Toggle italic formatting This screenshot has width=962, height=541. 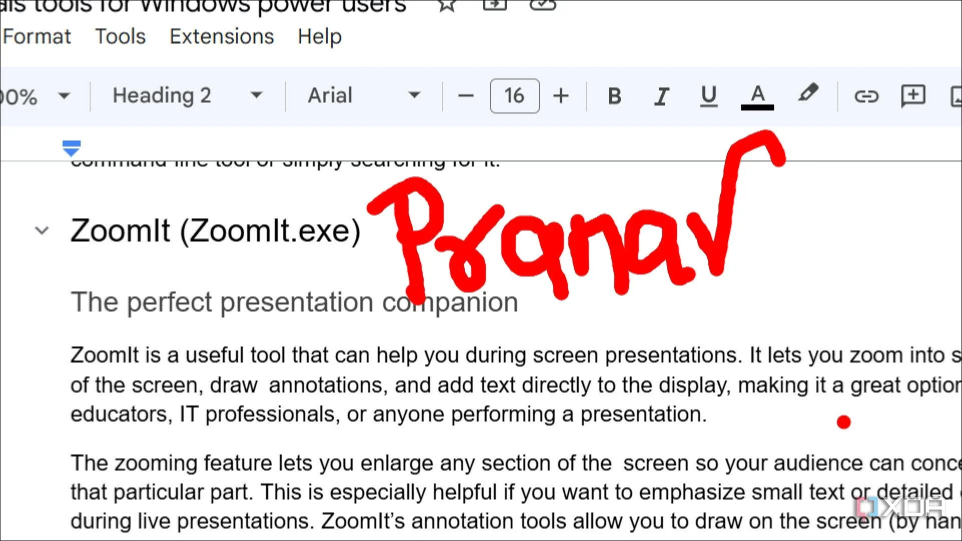662,95
